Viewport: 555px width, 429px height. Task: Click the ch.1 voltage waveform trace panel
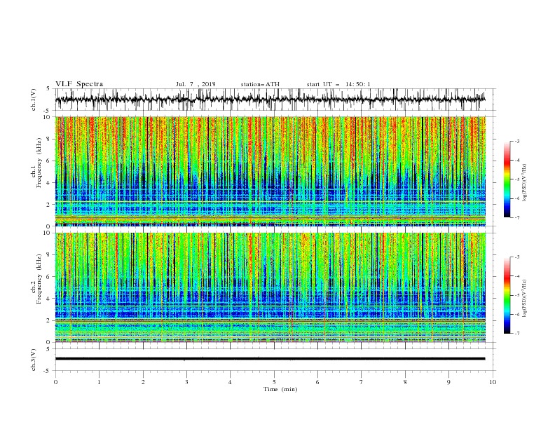pyautogui.click(x=275, y=100)
